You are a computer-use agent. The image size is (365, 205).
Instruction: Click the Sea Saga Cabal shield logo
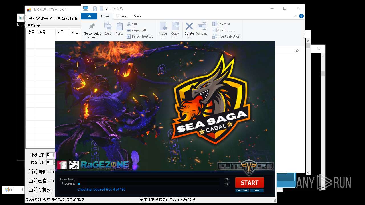click(x=210, y=100)
